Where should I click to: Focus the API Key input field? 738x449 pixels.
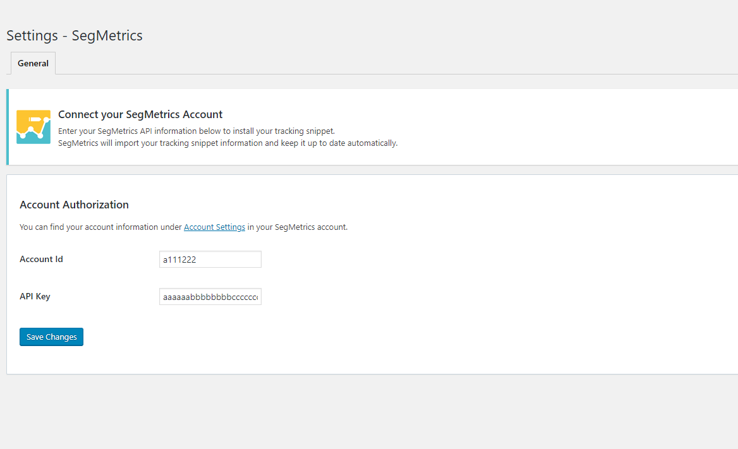pos(210,297)
